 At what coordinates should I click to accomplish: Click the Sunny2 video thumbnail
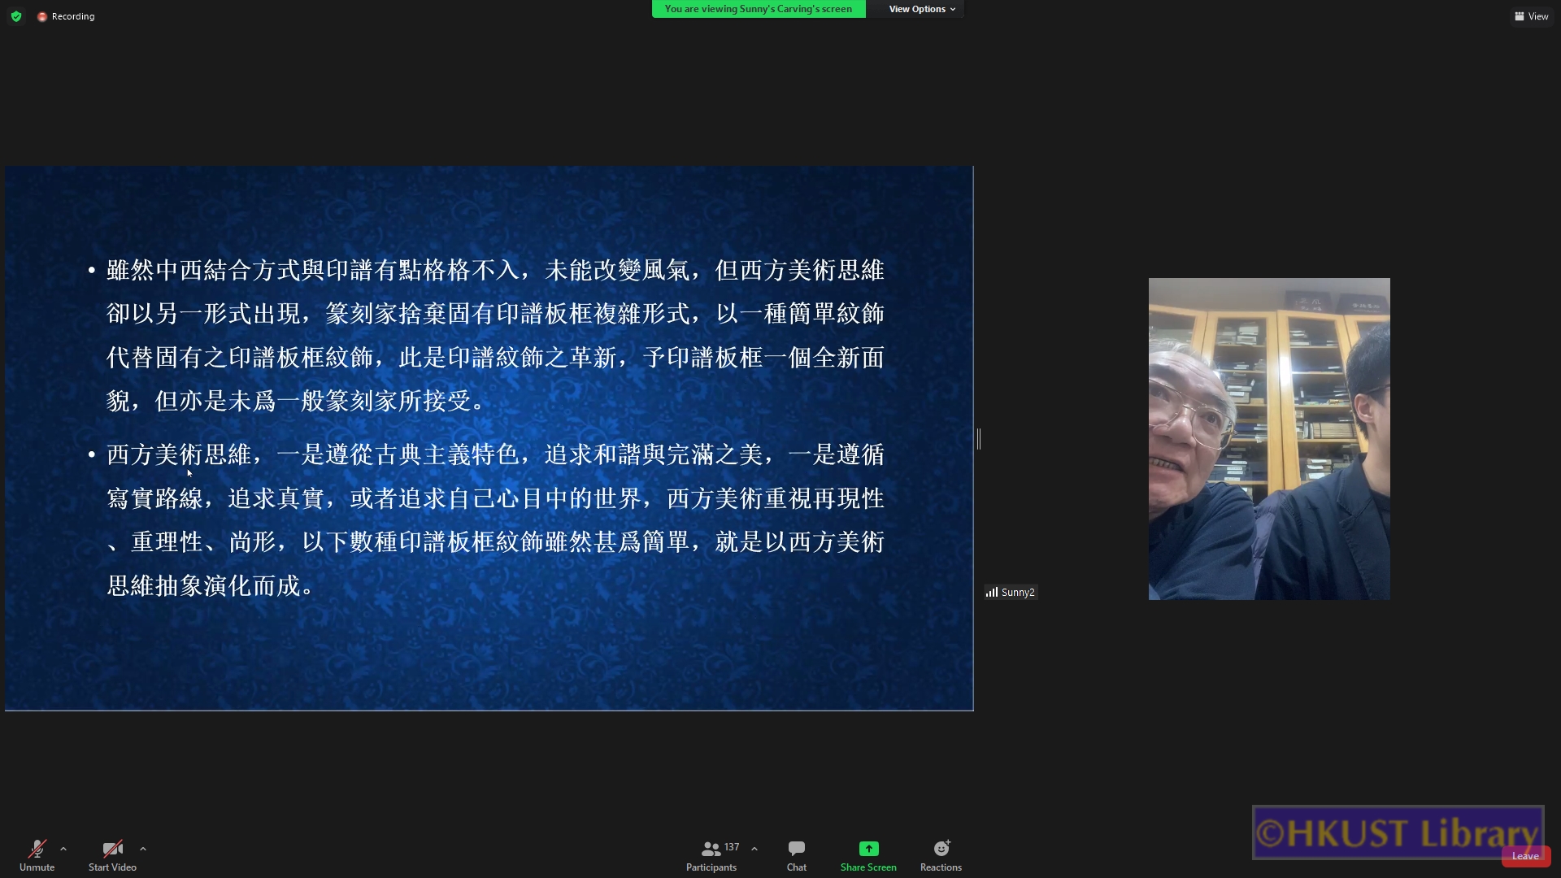tap(1268, 439)
